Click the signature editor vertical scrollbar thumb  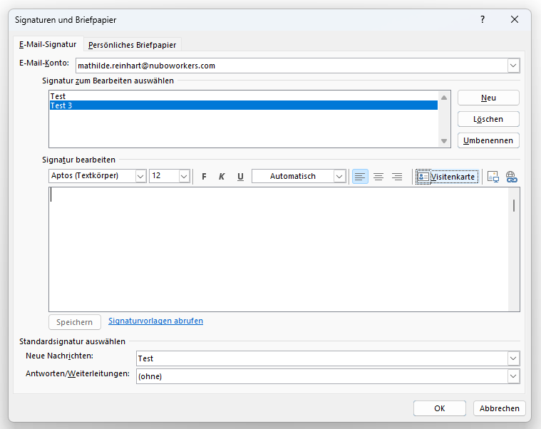tap(514, 205)
